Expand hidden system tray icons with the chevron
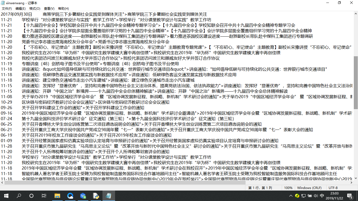Screen dimensions: 358x201 [x=291, y=196]
